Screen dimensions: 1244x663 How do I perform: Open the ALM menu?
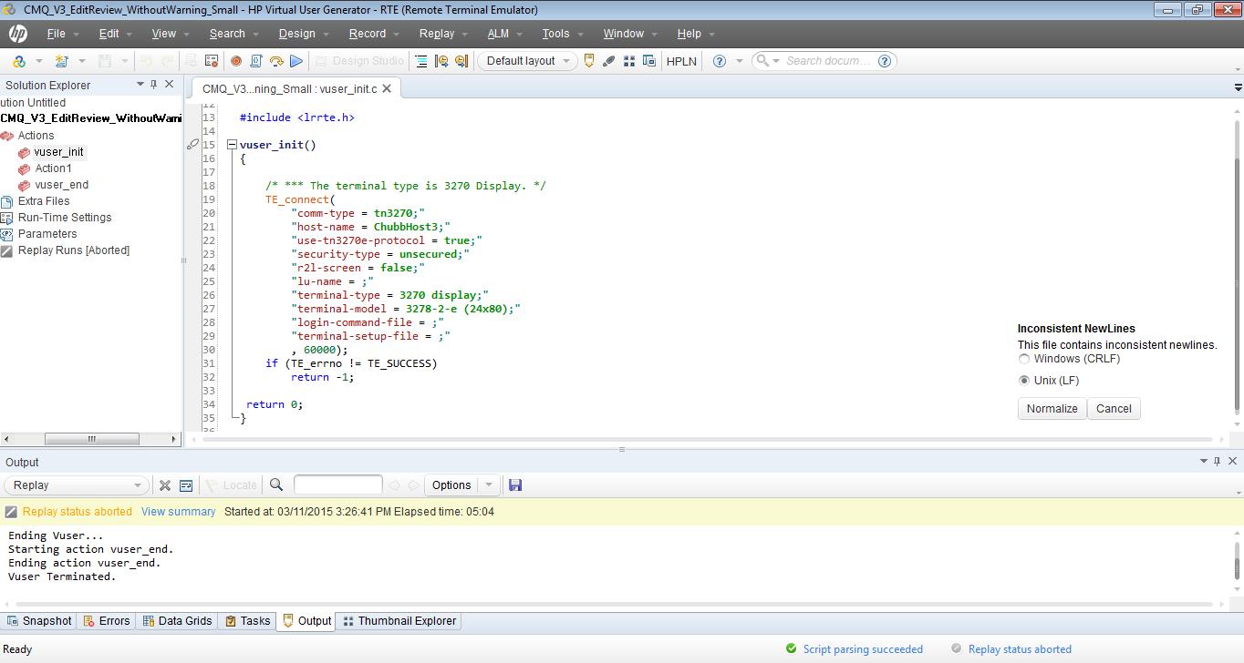click(498, 34)
